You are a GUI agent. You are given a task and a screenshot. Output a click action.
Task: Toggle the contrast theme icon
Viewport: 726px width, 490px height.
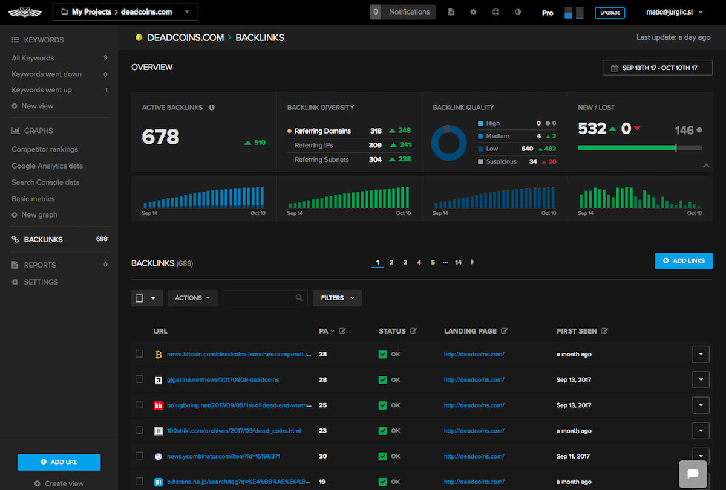coord(518,12)
